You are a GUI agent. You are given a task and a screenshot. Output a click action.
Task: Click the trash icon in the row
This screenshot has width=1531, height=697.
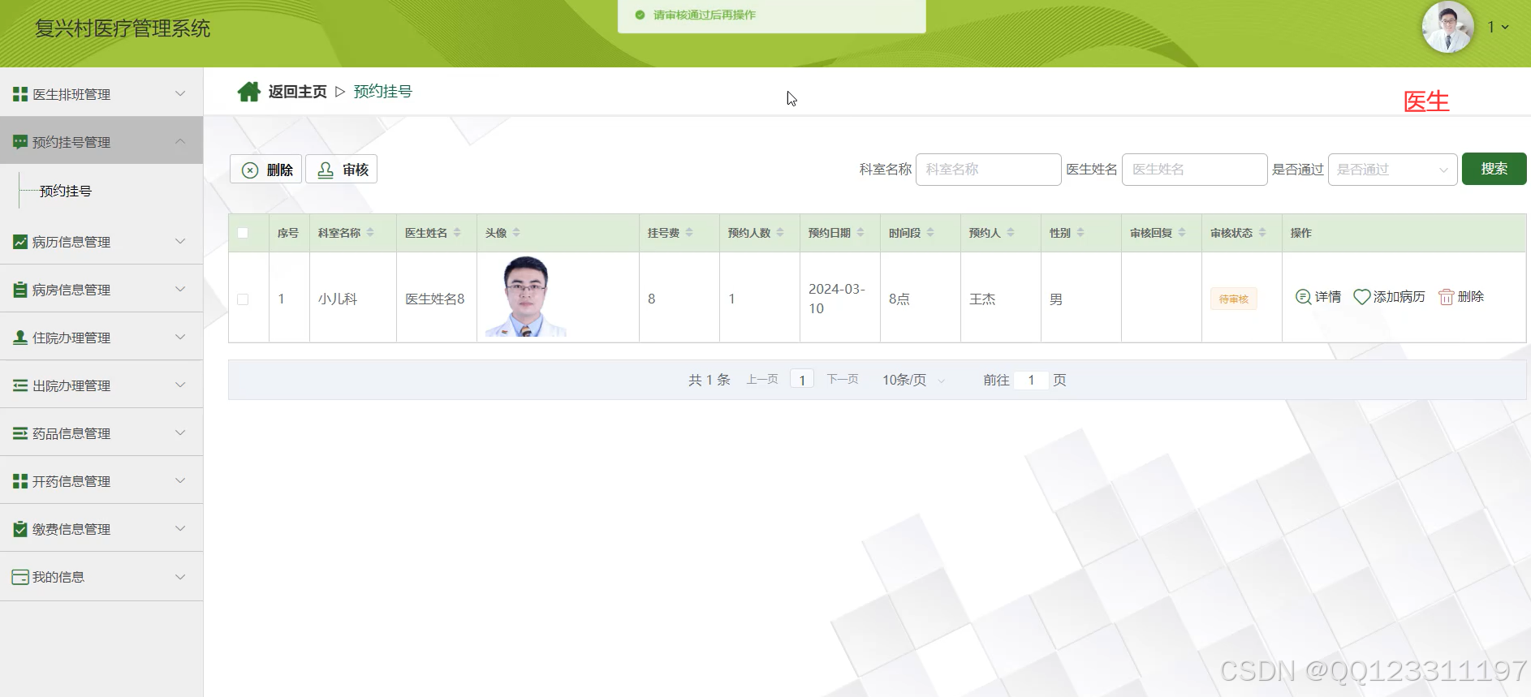point(1446,297)
